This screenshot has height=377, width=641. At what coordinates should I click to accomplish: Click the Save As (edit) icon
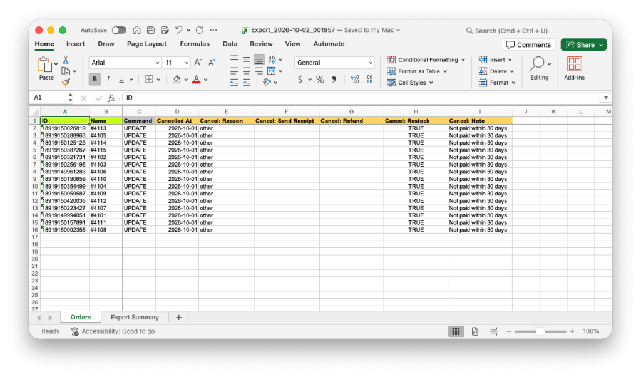165,30
